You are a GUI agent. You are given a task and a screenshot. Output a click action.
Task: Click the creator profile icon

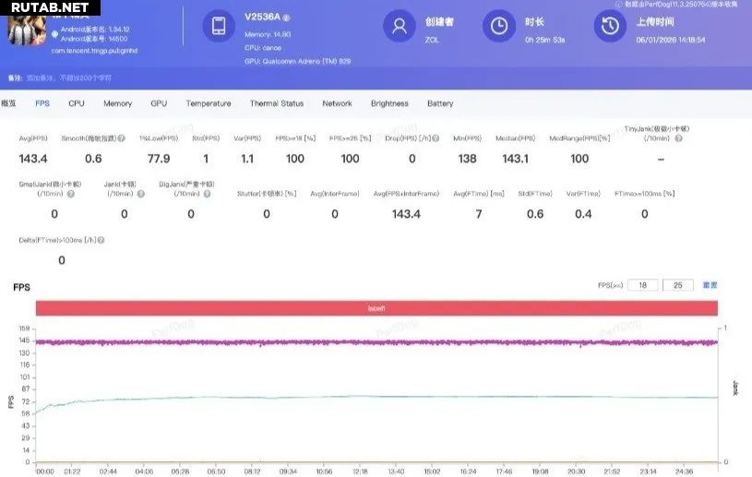399,26
